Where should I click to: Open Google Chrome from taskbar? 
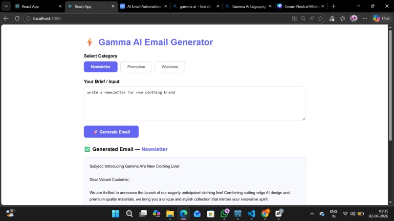click(x=265, y=214)
